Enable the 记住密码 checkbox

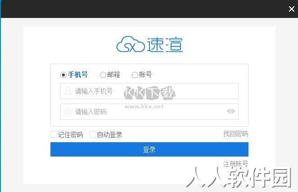[54, 135]
